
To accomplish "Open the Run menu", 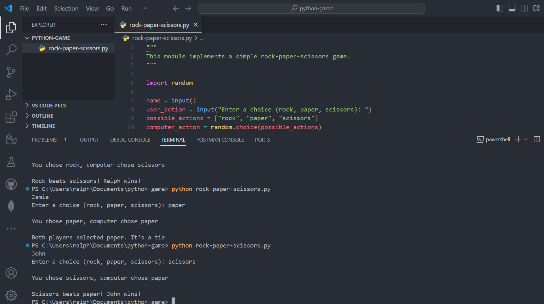I will click(126, 8).
